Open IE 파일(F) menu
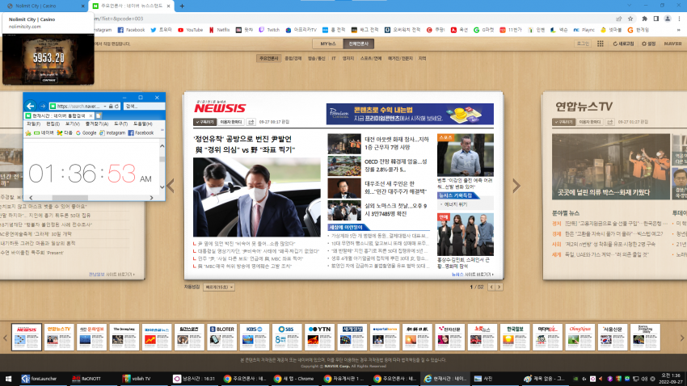This screenshot has height=386, width=687. click(x=33, y=124)
